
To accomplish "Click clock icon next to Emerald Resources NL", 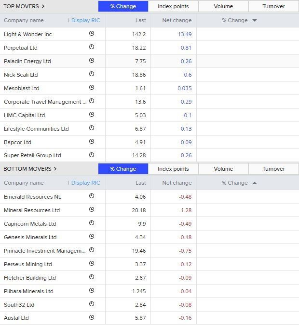I will [x=92, y=196].
